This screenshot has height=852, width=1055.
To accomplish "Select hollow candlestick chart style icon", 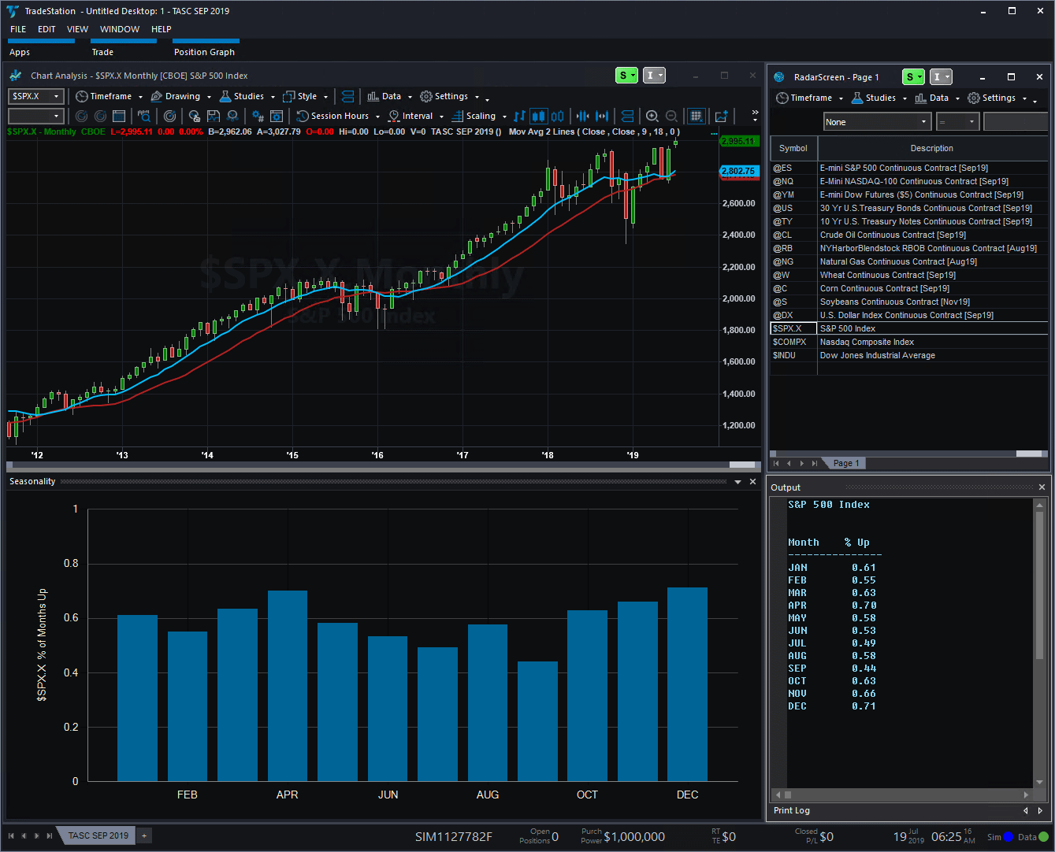I will (557, 116).
